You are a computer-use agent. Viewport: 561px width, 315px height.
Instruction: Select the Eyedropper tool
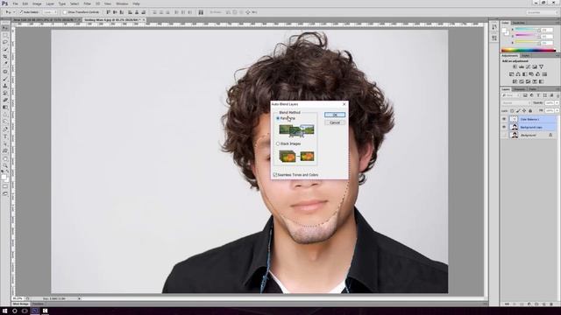[x=5, y=64]
